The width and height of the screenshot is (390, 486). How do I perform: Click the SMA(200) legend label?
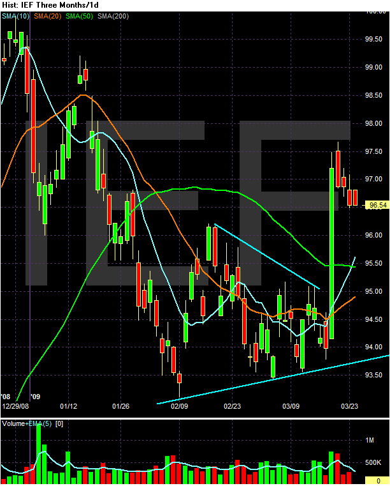pos(113,16)
